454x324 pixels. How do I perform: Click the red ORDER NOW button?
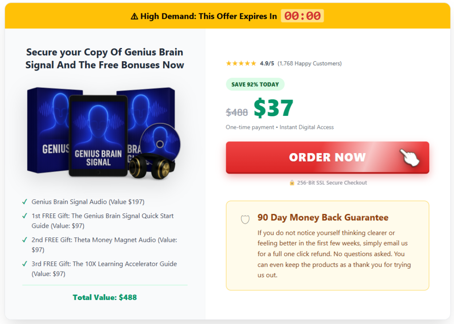point(327,157)
